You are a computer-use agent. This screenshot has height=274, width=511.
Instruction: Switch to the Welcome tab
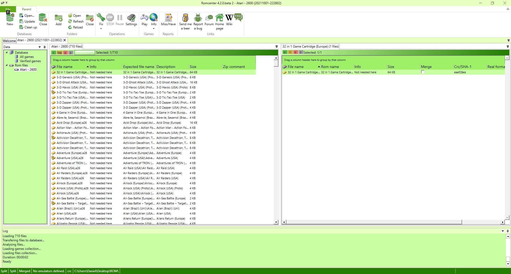[9, 41]
